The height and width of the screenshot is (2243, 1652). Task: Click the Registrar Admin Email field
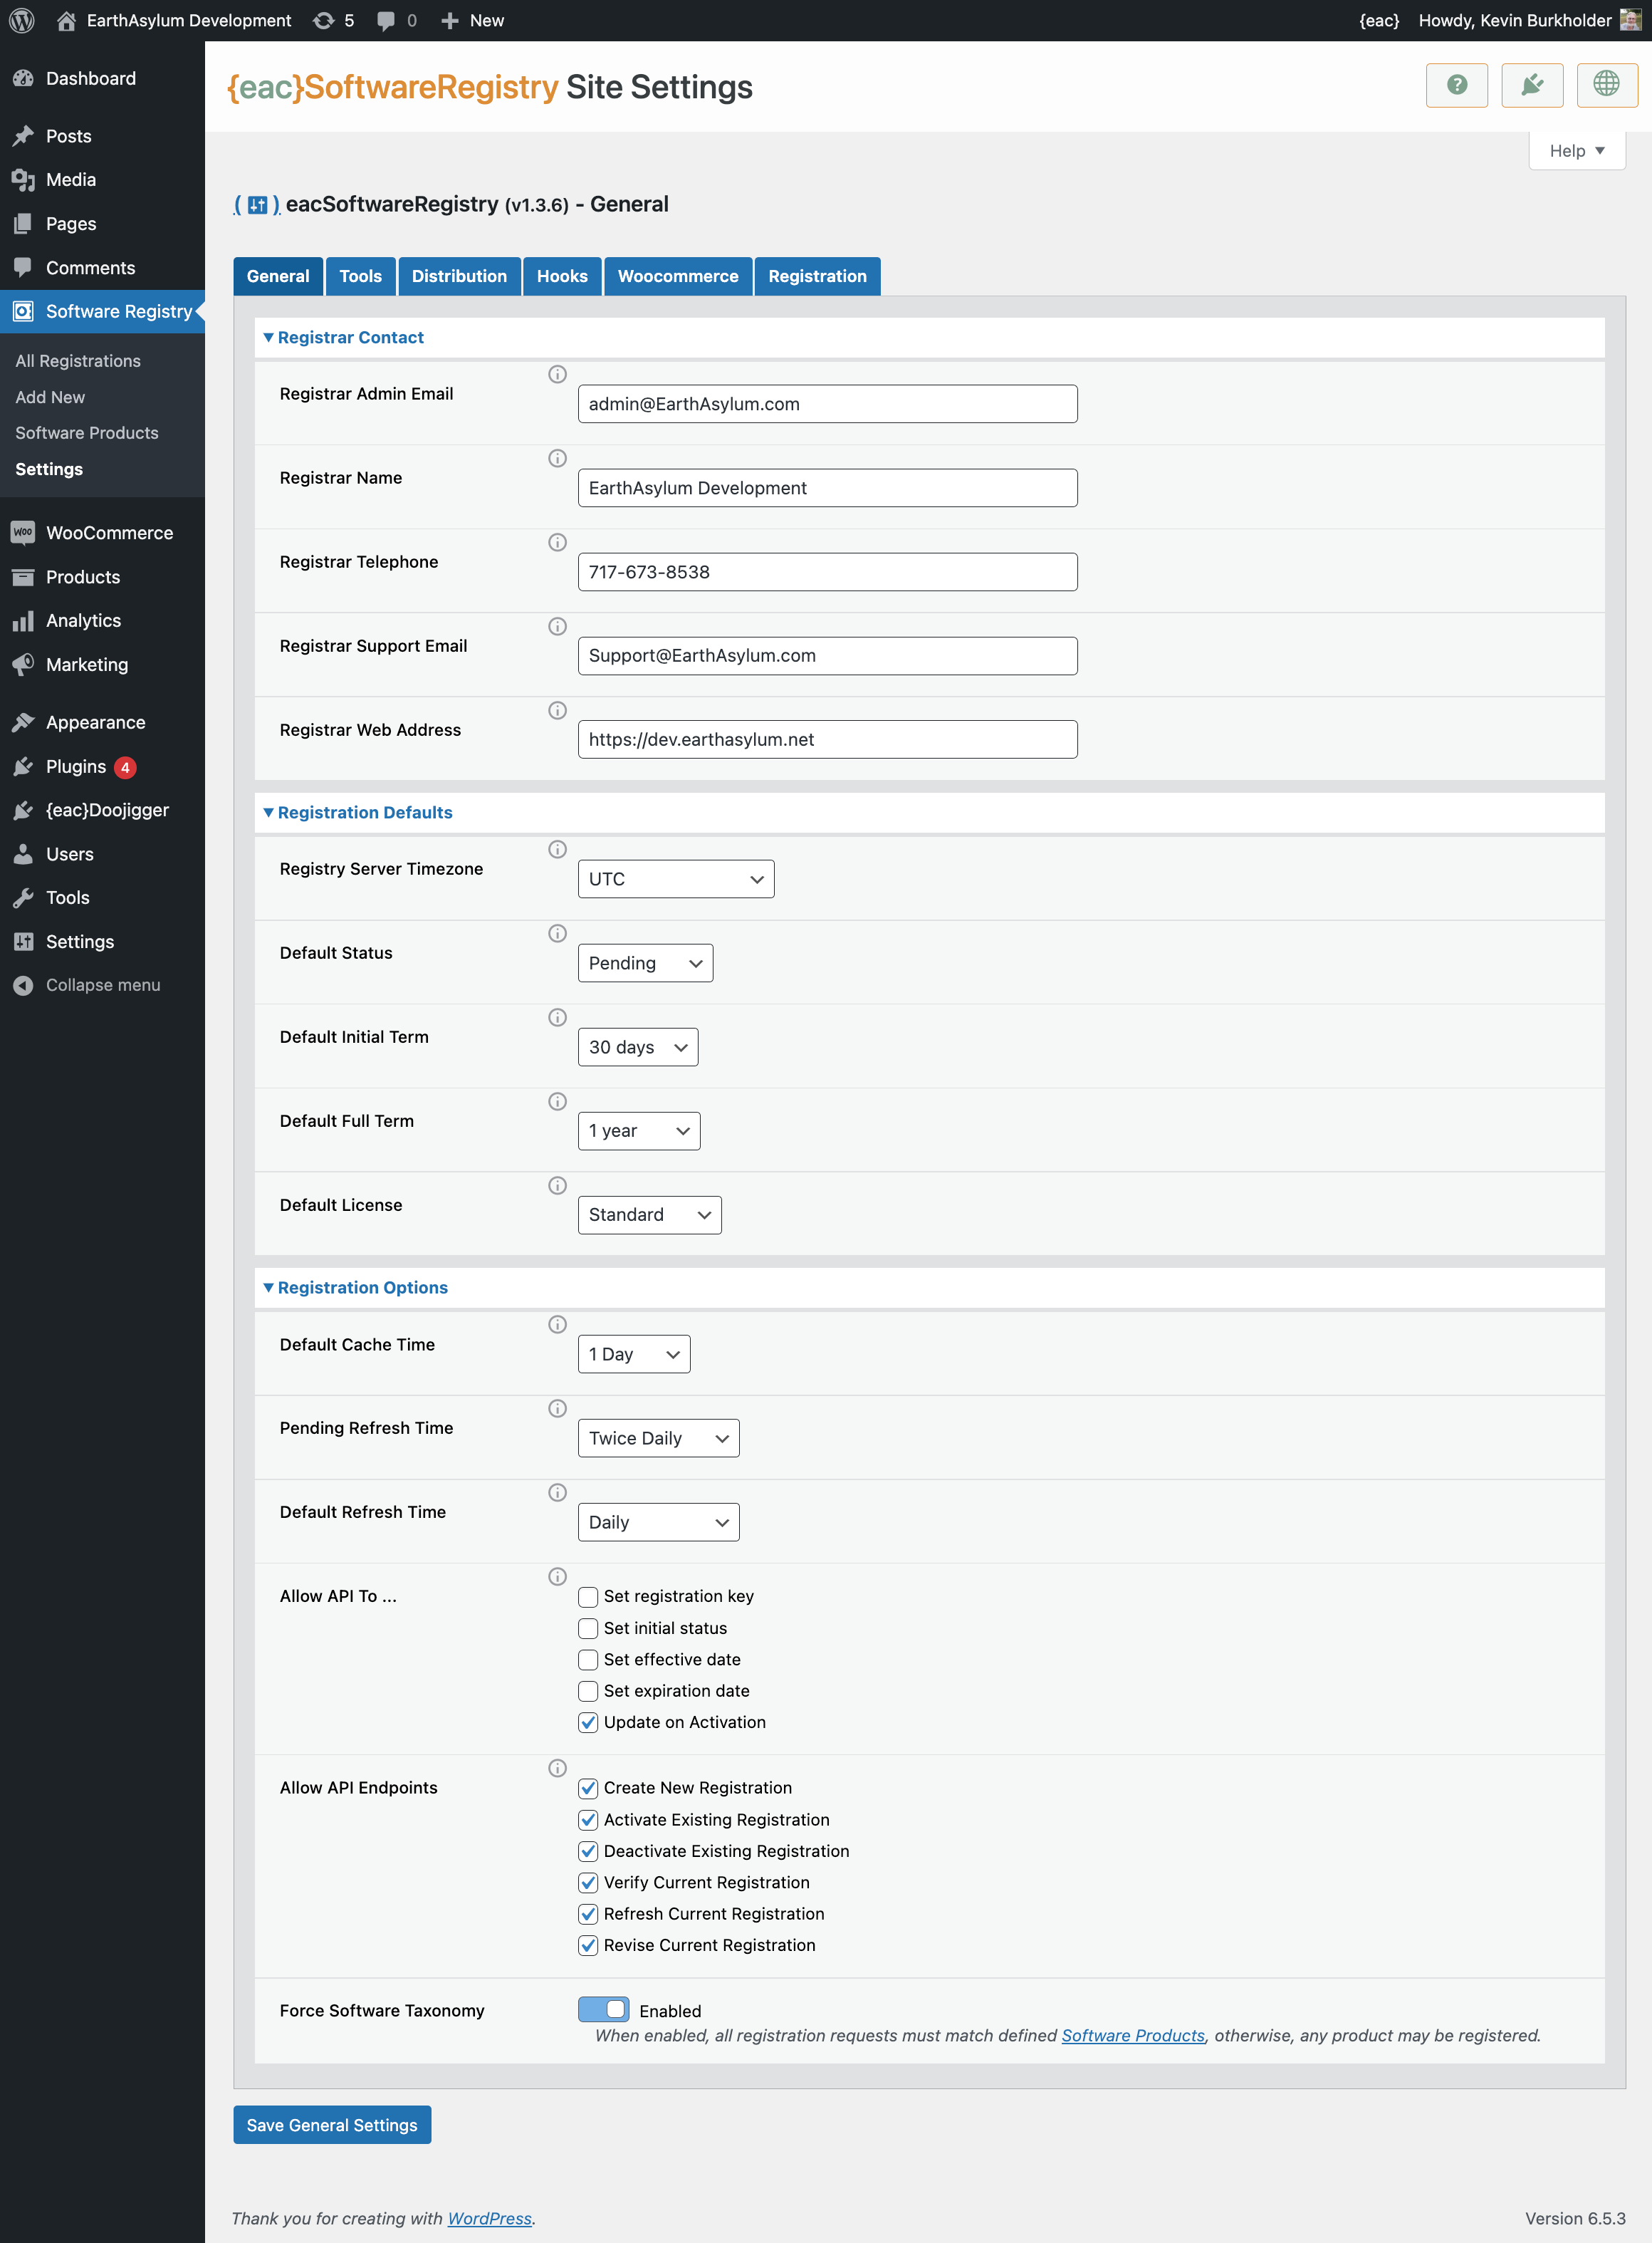(x=827, y=404)
